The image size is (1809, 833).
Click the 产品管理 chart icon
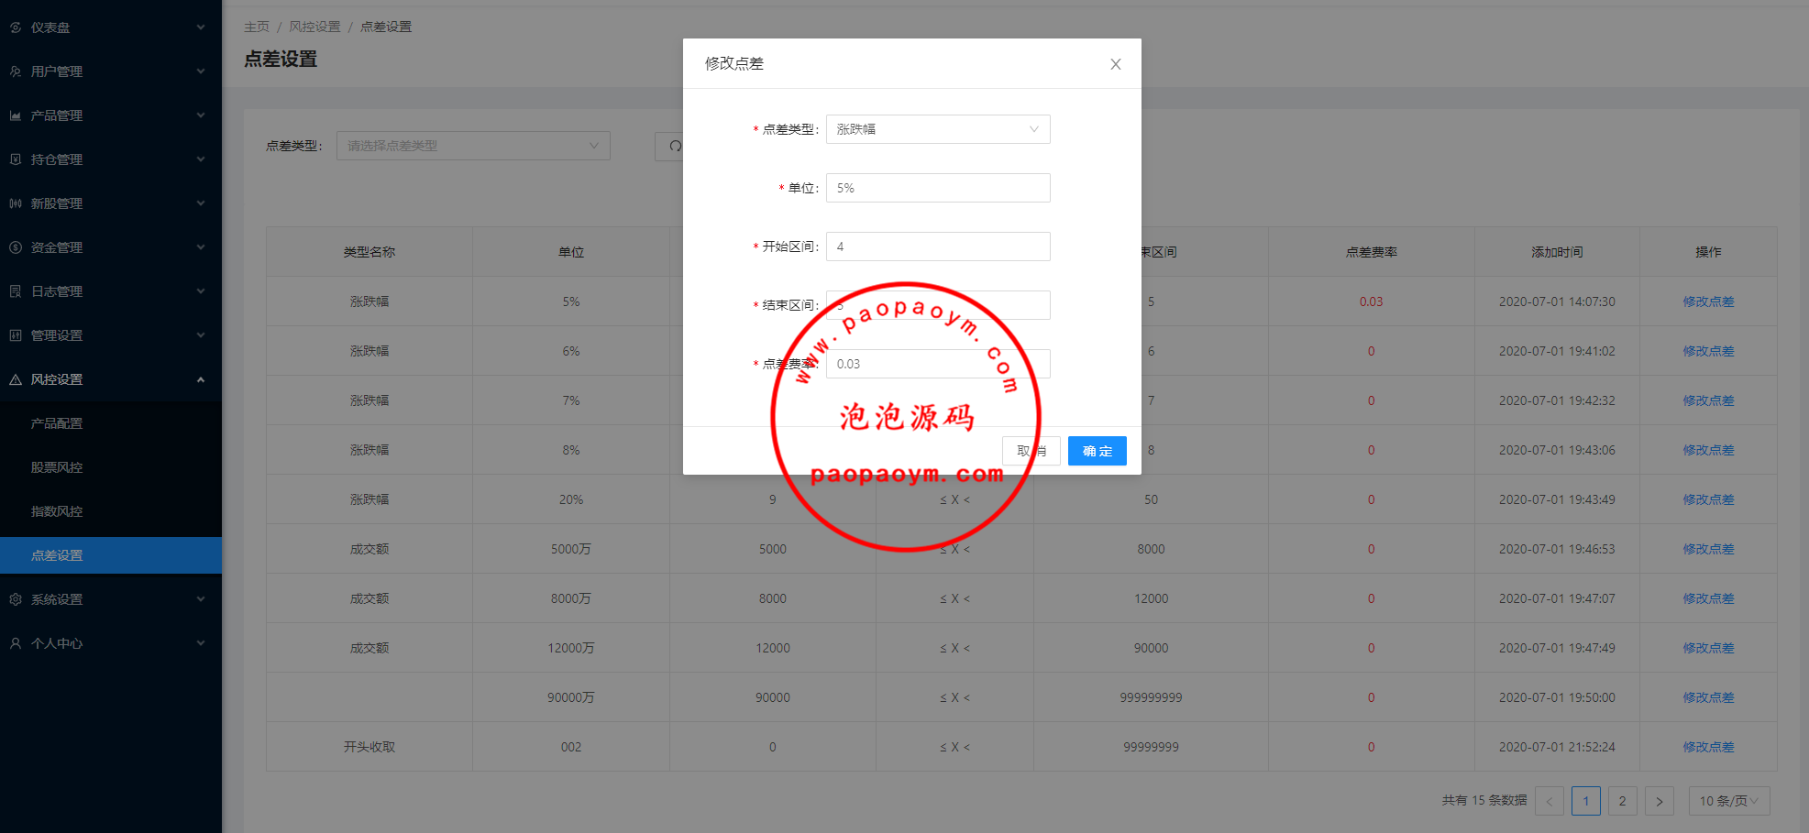point(16,115)
